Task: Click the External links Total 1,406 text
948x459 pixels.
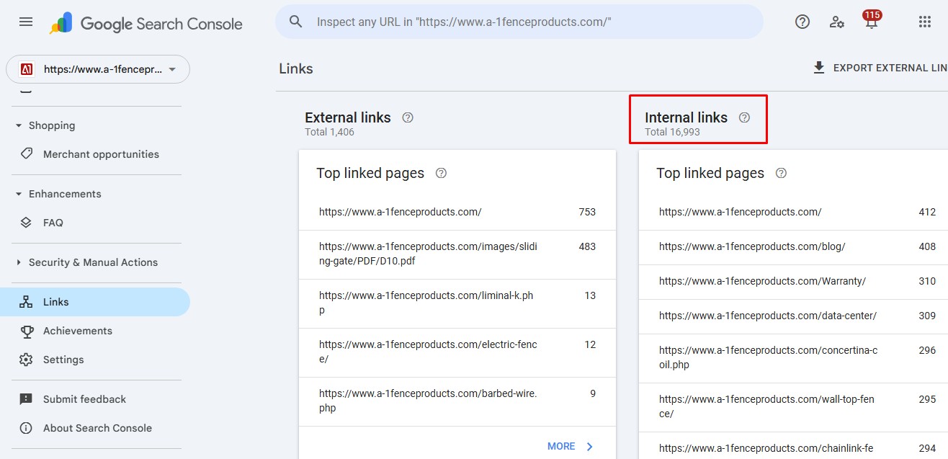Action: pos(329,132)
